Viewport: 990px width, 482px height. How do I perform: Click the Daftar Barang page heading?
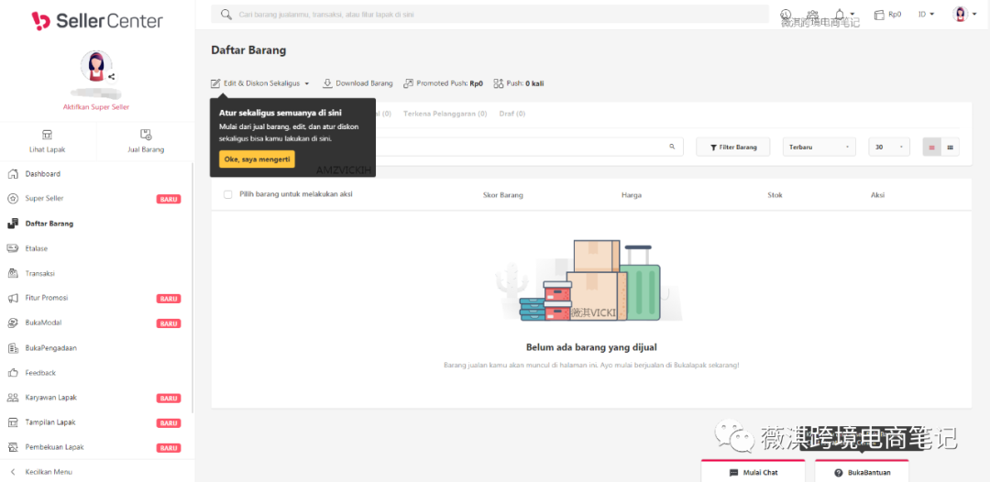[248, 50]
